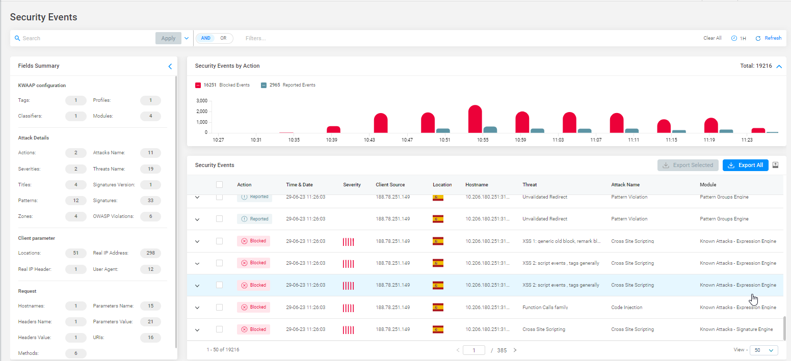
Task: Click the Export All button
Action: 745,165
